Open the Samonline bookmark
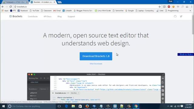This screenshot has height=109, width=194. (118, 11)
